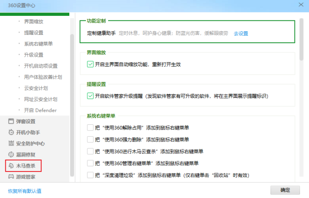Click the 开机小助手 clock icon
This screenshot has height=198, width=309.
11,132
